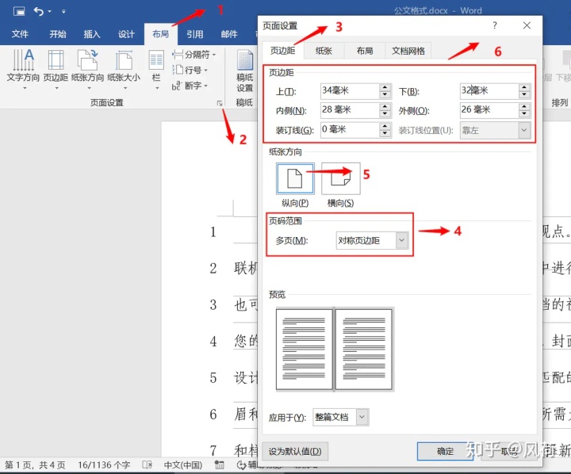Open the Customize Quick Access Toolbar arrow
Screen dimensions: 571x474
63,11
